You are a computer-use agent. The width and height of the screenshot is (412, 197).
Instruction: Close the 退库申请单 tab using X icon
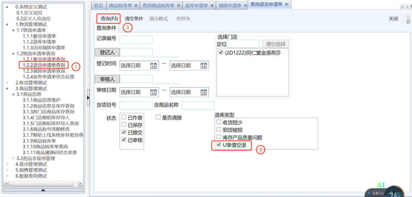pyautogui.click(x=212, y=6)
